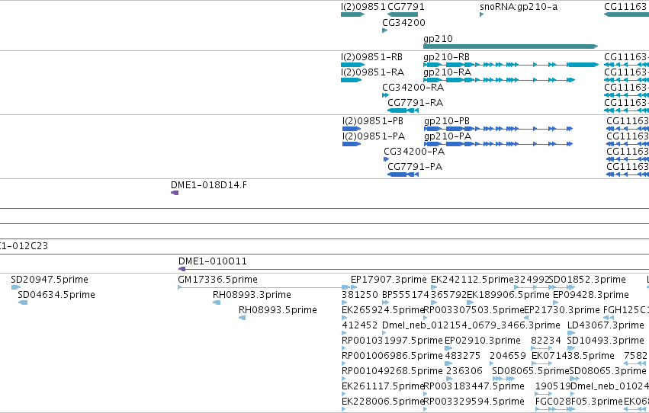The width and height of the screenshot is (649, 413).
Task: Select the SD10493.3prime feature arrow
Action: coord(571,348)
